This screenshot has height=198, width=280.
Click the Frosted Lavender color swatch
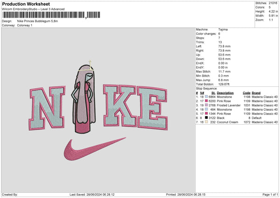click(206, 105)
